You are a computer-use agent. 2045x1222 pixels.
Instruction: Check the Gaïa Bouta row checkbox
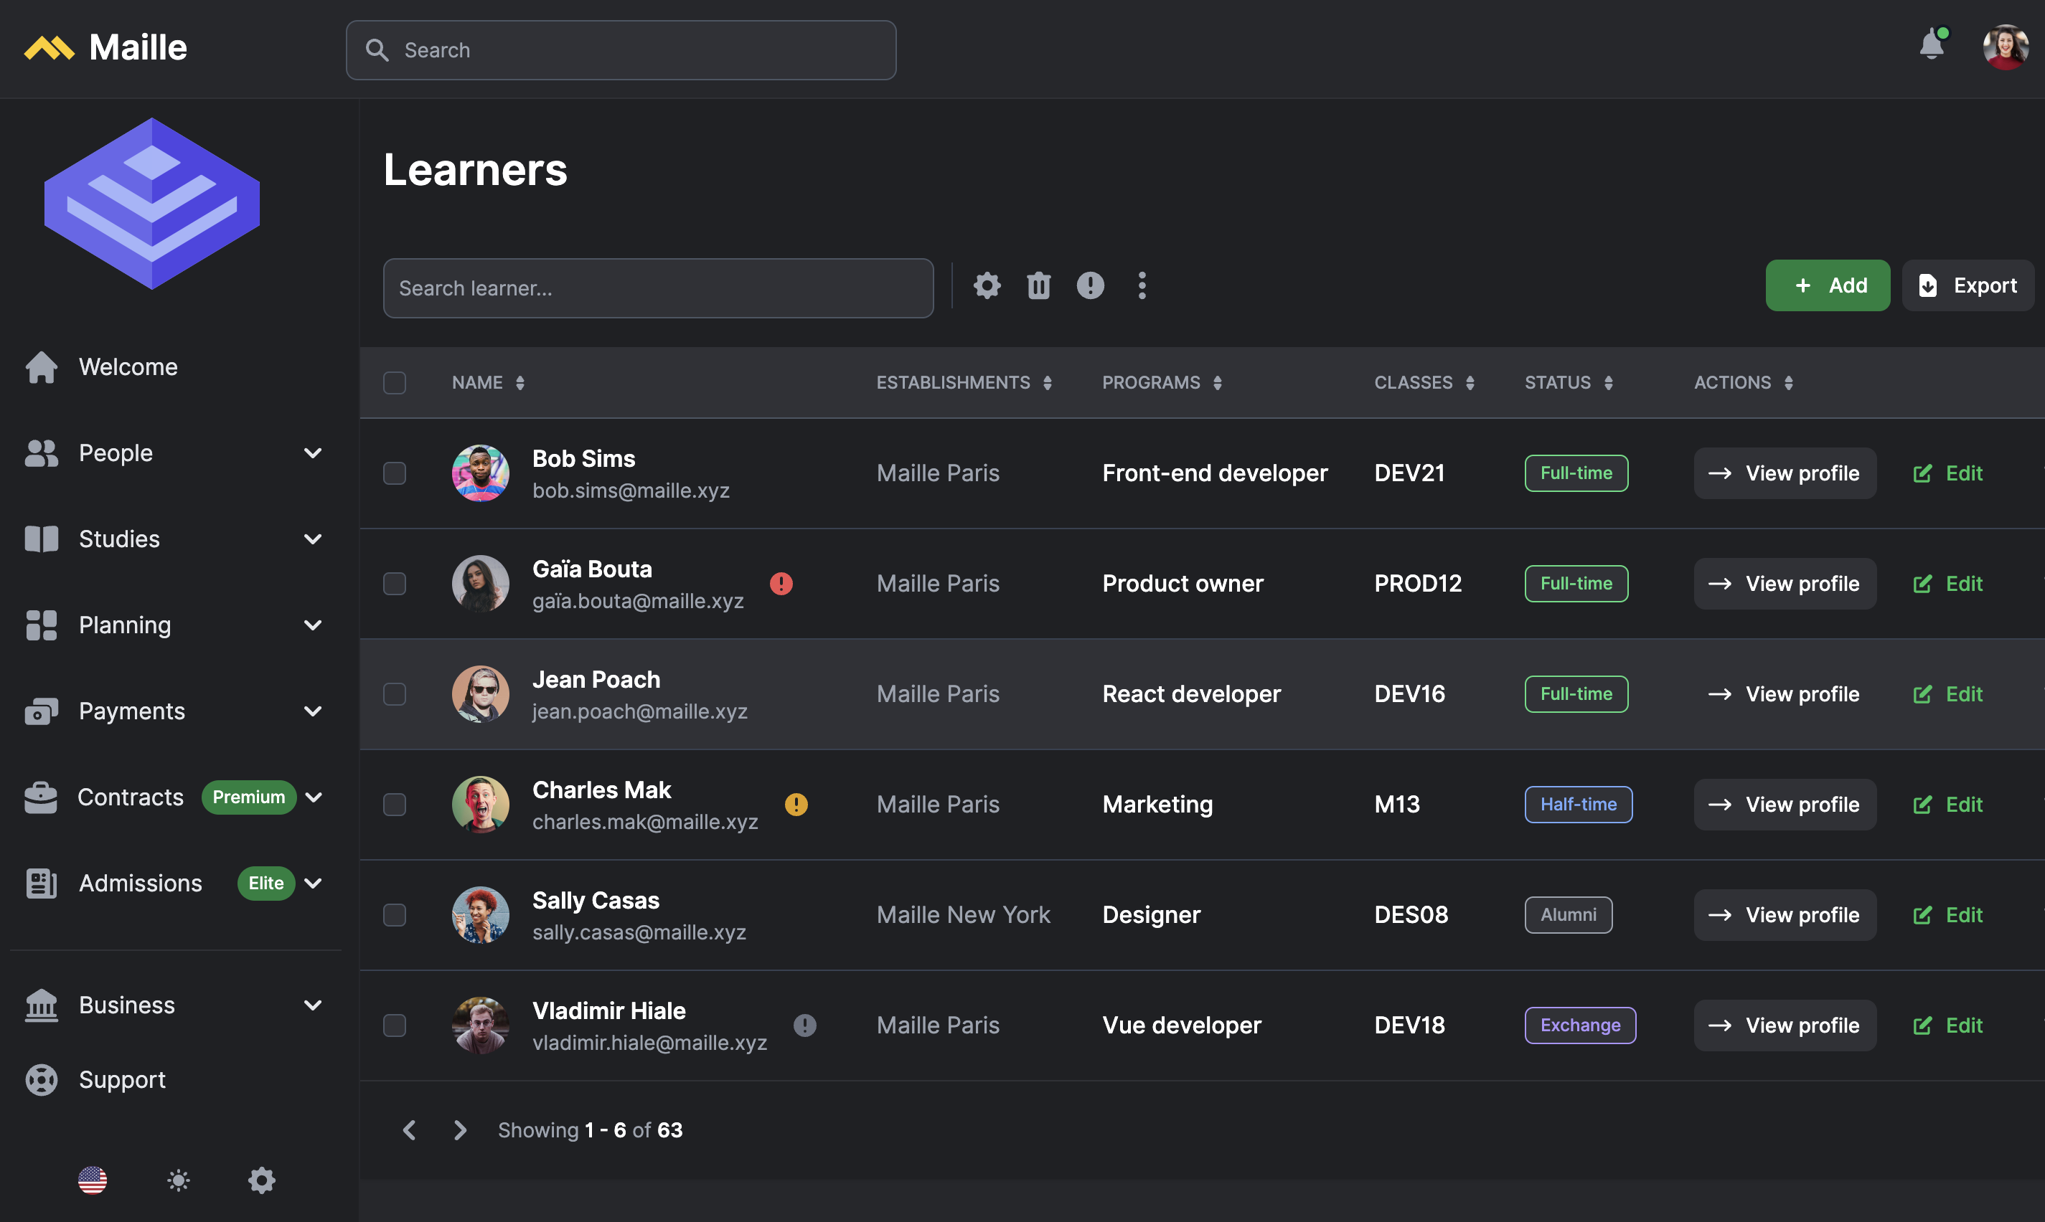[395, 584]
